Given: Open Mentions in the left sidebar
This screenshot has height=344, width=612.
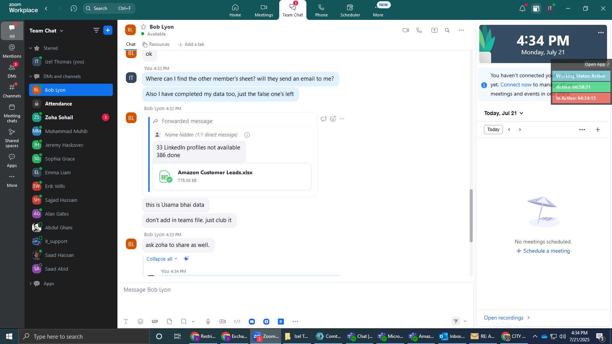Looking at the screenshot, I should pos(12,51).
